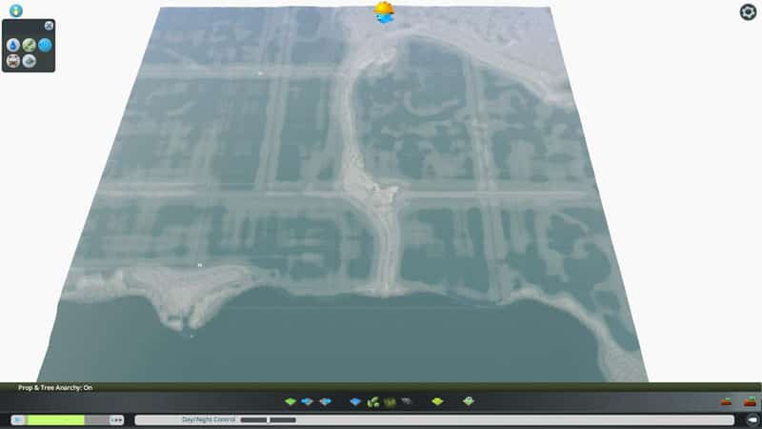Choose the dark gray tool in toolbar
This screenshot has height=429, width=762.
click(x=407, y=402)
